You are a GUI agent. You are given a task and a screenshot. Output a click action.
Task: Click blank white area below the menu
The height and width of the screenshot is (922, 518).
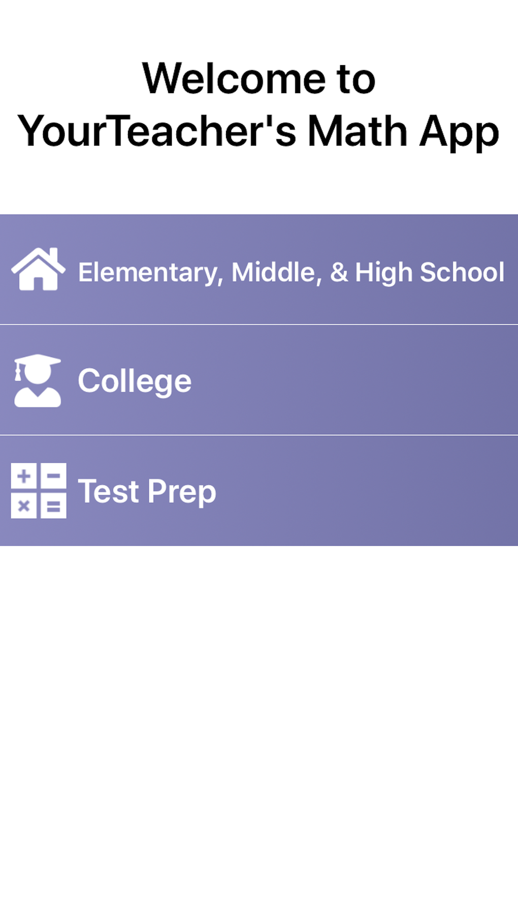259,712
